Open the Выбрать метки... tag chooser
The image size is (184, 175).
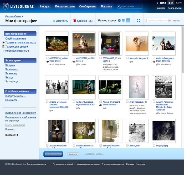(16, 96)
